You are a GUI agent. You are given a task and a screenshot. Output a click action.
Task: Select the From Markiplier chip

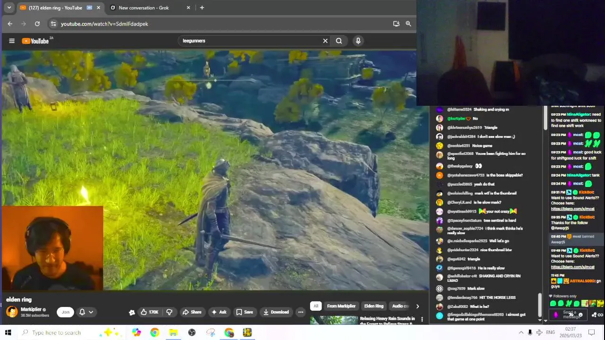point(341,306)
